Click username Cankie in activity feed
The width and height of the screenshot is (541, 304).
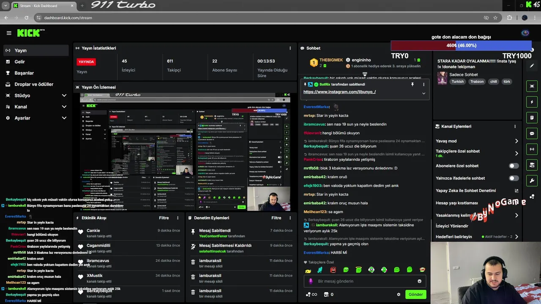93,231
